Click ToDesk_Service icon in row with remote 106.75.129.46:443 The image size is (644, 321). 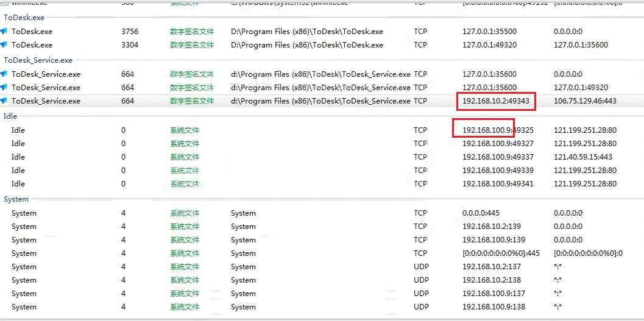(4, 101)
